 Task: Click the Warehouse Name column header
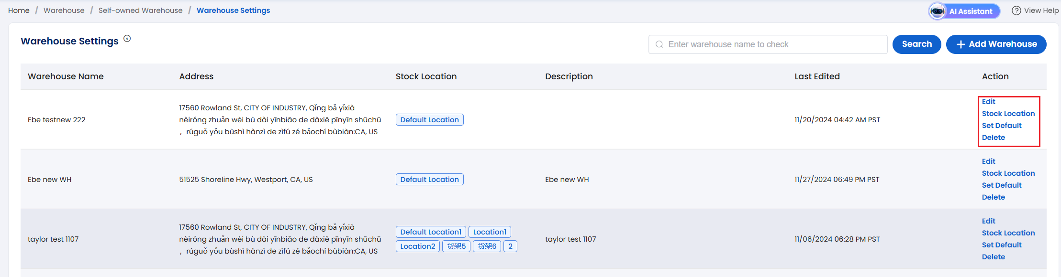(x=66, y=76)
